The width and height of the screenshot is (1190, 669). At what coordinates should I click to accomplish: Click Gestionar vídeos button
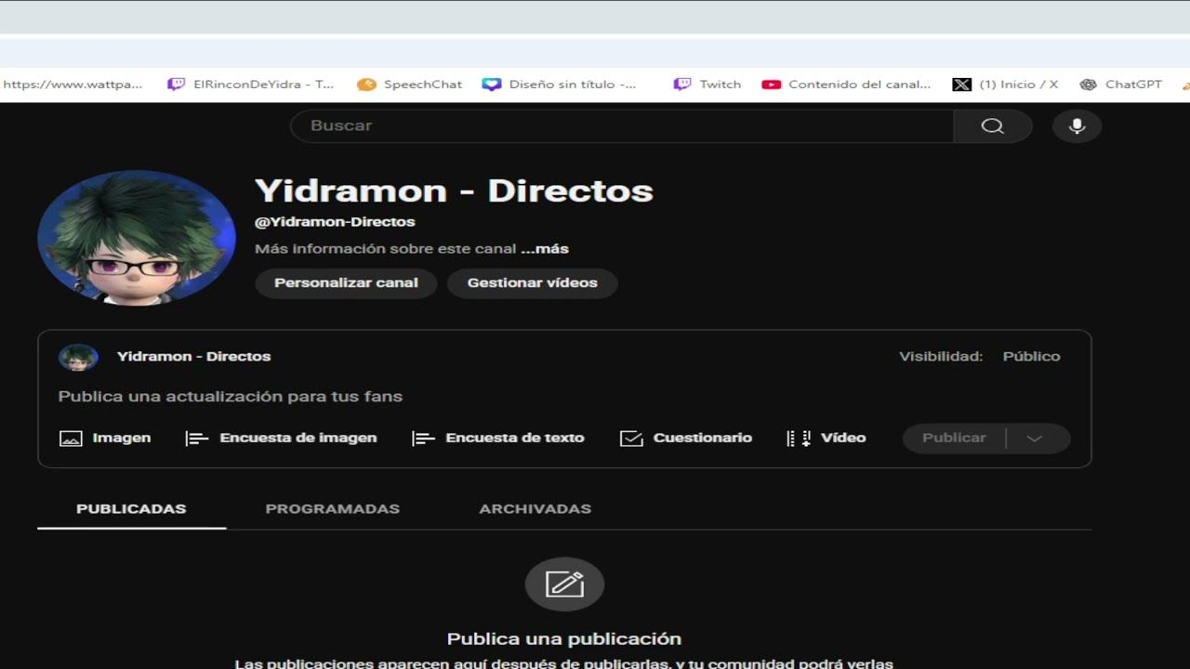[x=533, y=283]
